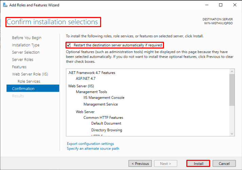The width and height of the screenshot is (242, 170).
Task: Go back with the Previous button
Action: tap(140, 164)
